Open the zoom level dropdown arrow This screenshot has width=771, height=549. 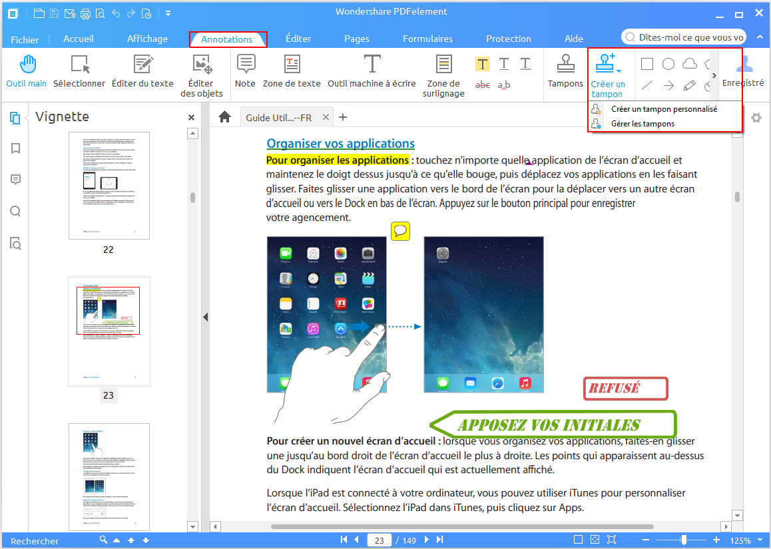click(760, 540)
